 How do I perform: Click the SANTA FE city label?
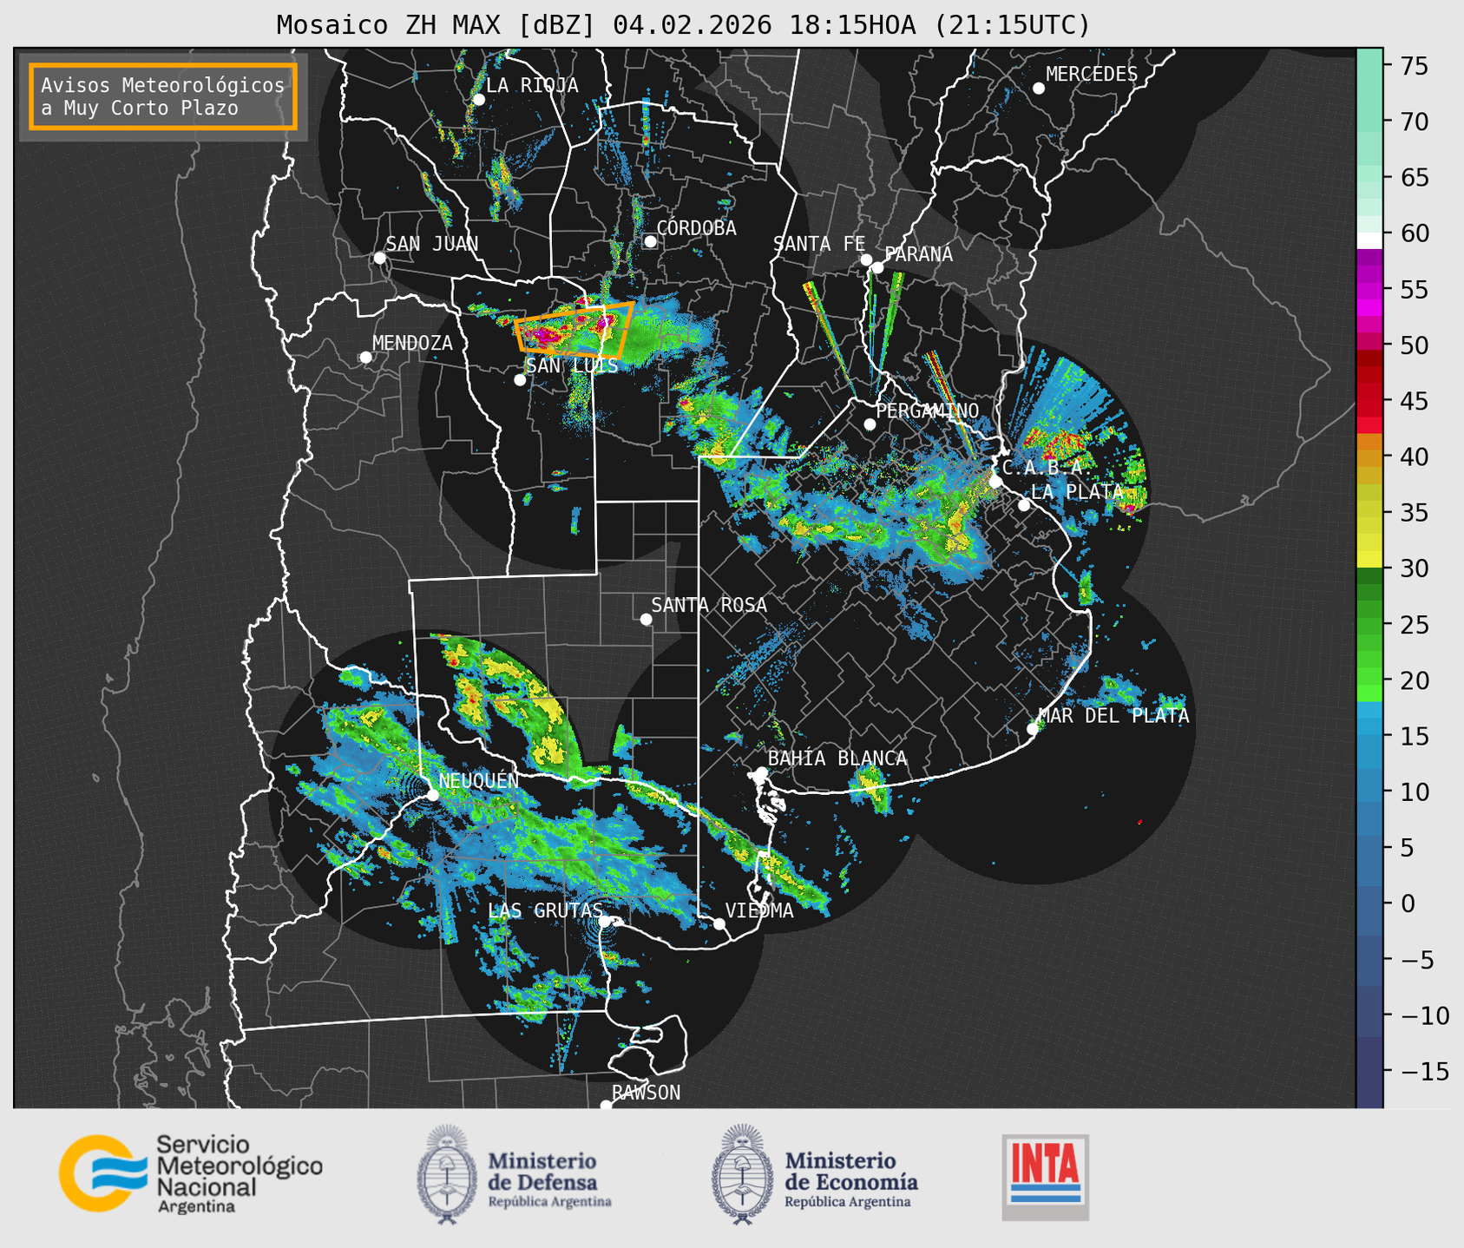point(819,244)
